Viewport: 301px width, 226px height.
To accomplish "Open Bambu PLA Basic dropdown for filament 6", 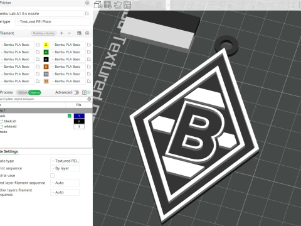I will (68, 59).
